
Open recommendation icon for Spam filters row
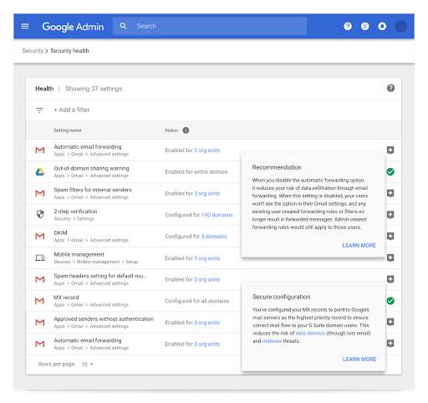pyautogui.click(x=390, y=193)
